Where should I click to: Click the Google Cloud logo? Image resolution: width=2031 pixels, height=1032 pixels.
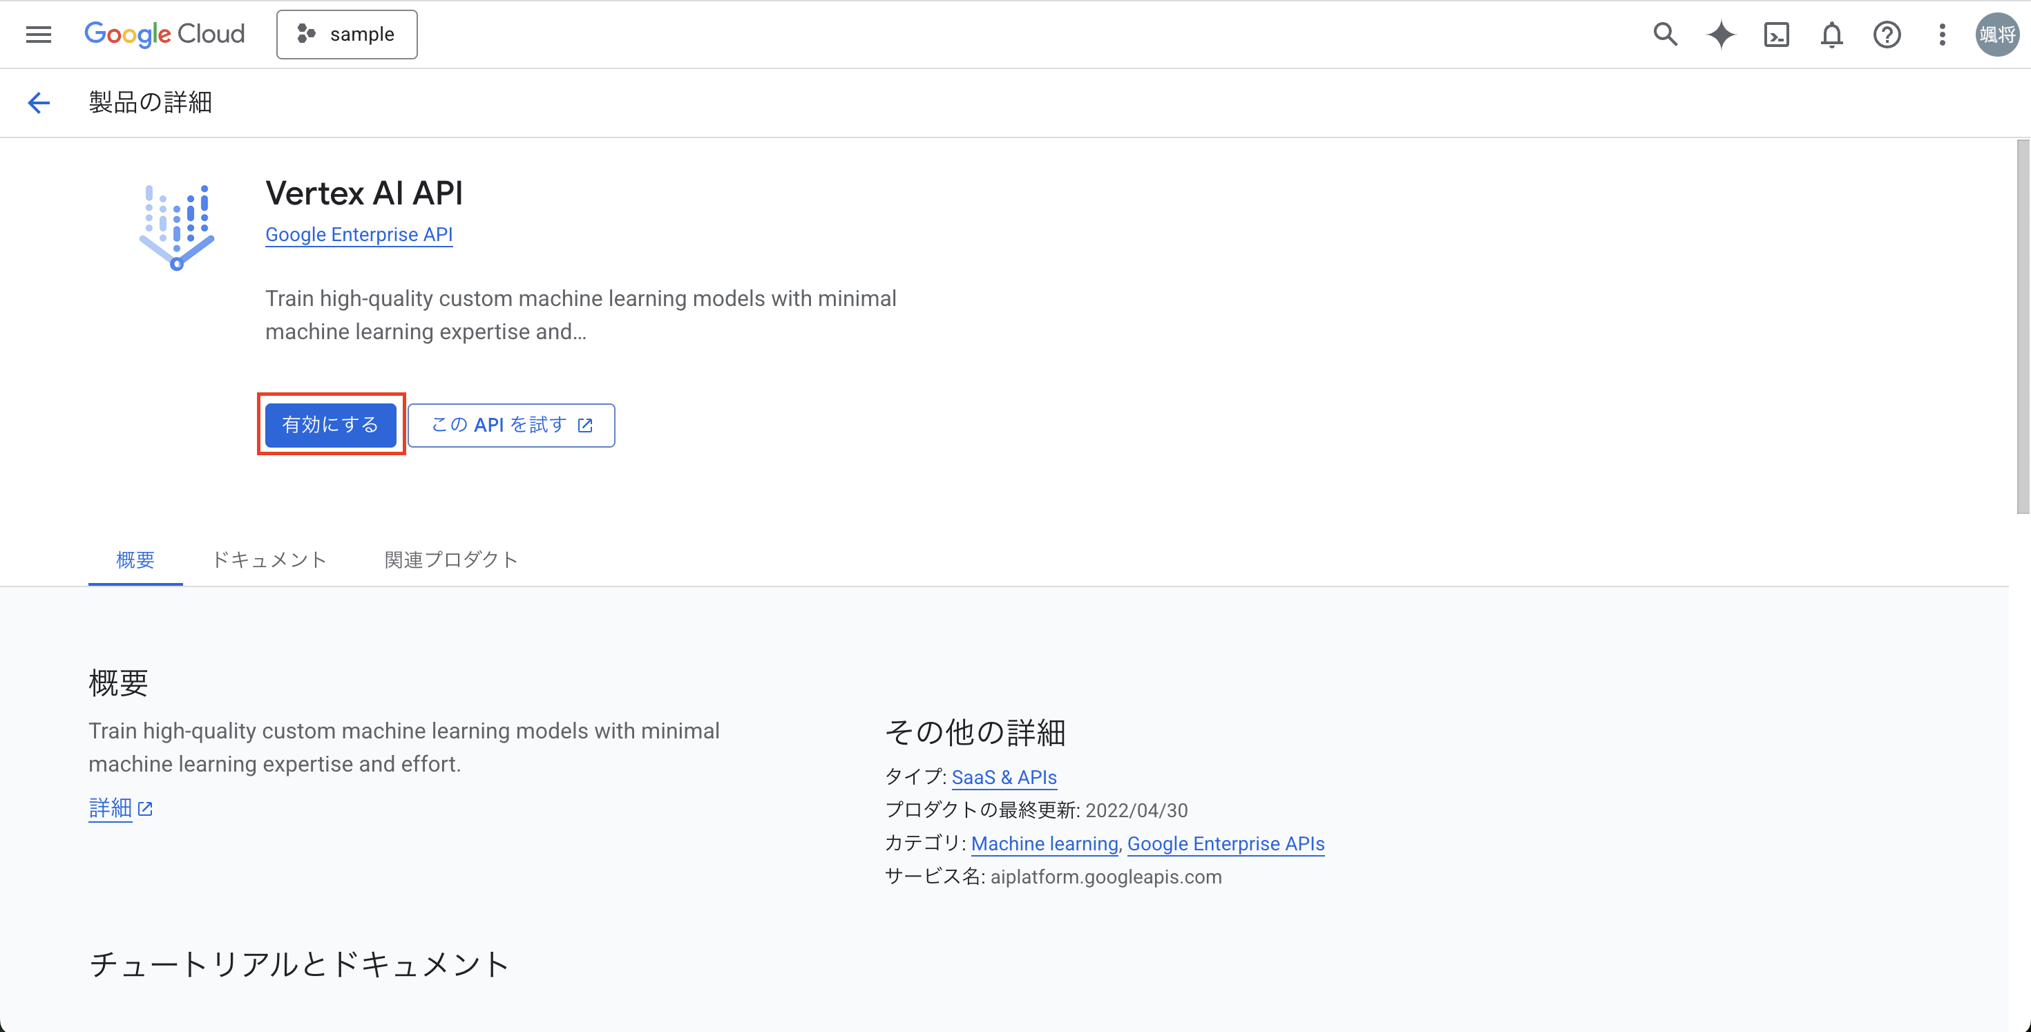pyautogui.click(x=165, y=34)
